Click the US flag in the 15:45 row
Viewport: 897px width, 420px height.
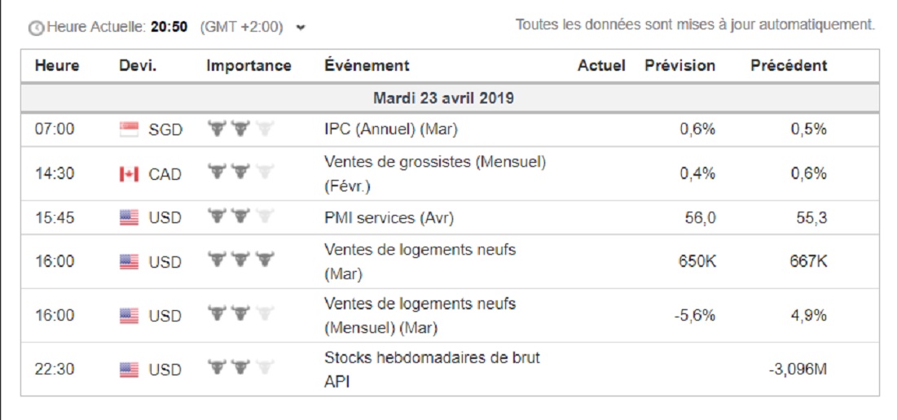[129, 218]
